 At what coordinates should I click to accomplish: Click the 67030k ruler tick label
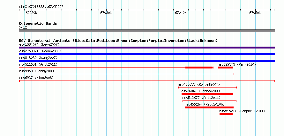click(x=106, y=13)
